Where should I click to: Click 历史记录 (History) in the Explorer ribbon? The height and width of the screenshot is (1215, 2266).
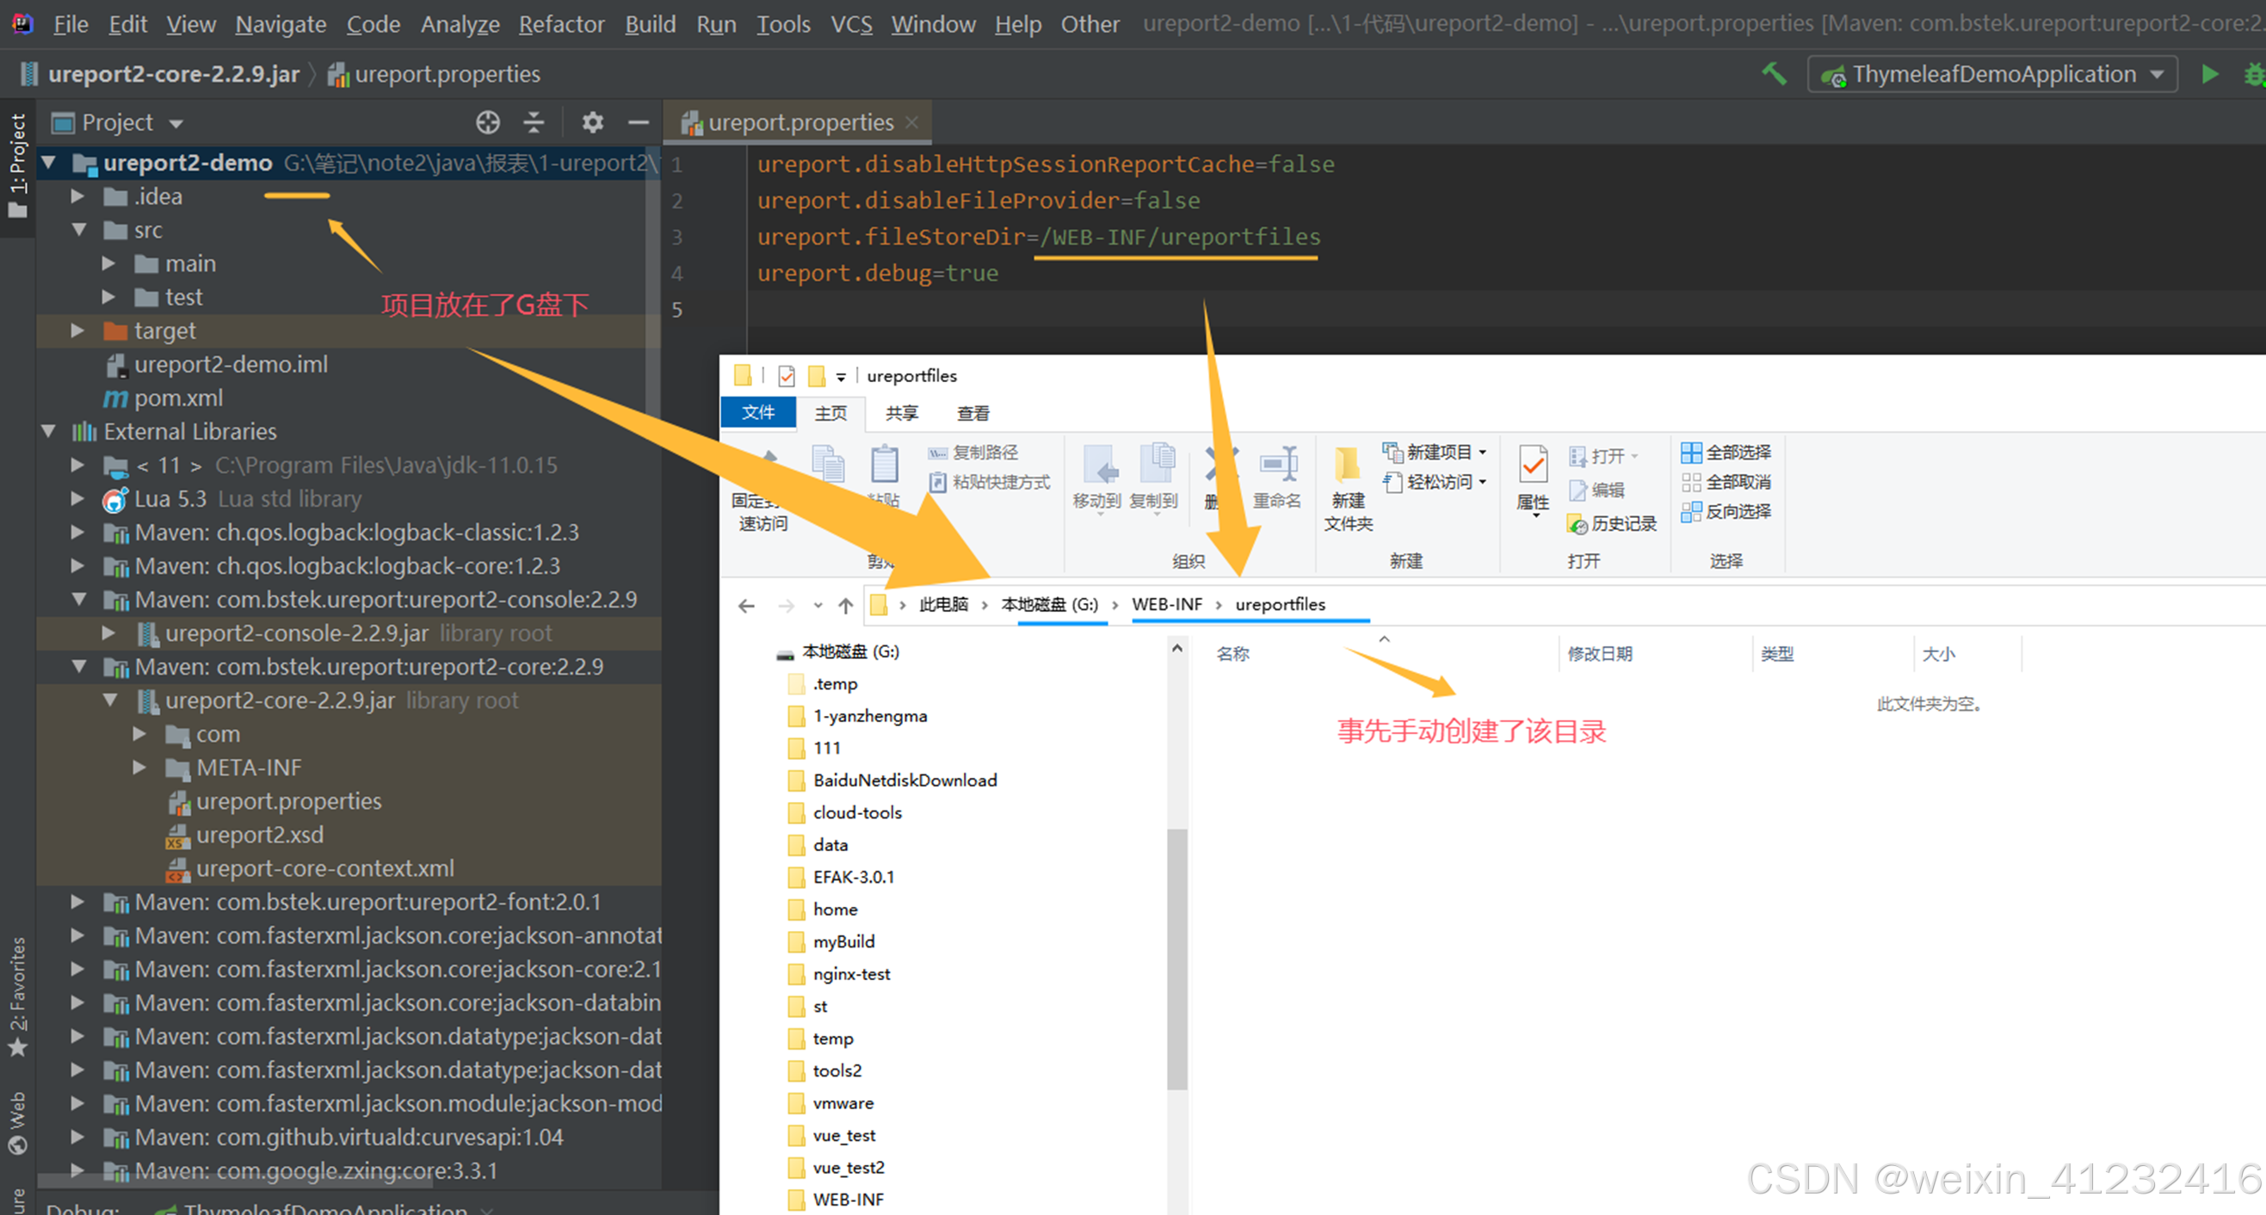tap(1613, 524)
